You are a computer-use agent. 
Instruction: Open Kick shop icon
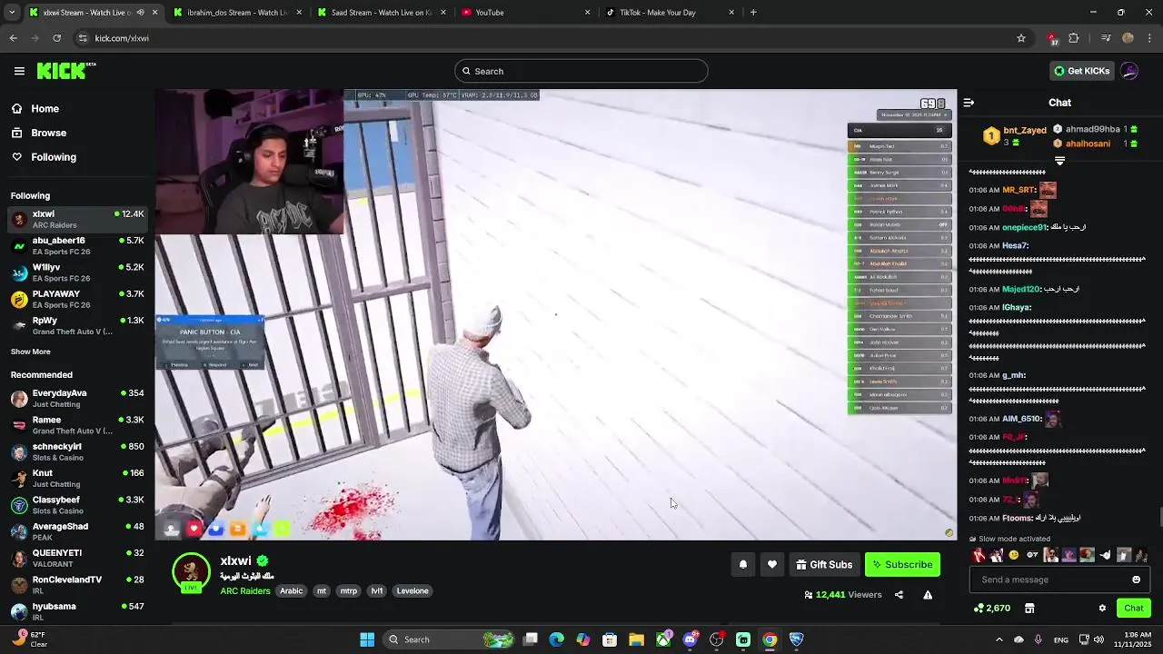1029,609
